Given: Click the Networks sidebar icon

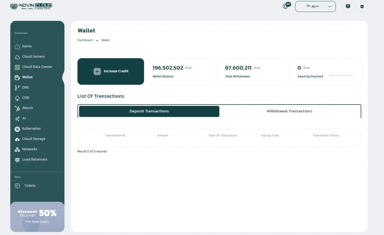Looking at the screenshot, I should (x=17, y=149).
